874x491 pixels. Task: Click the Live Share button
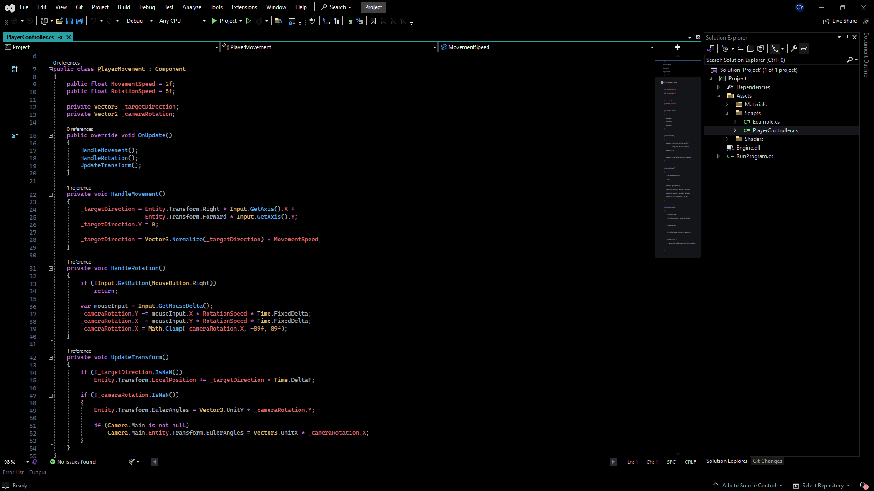coord(840,21)
